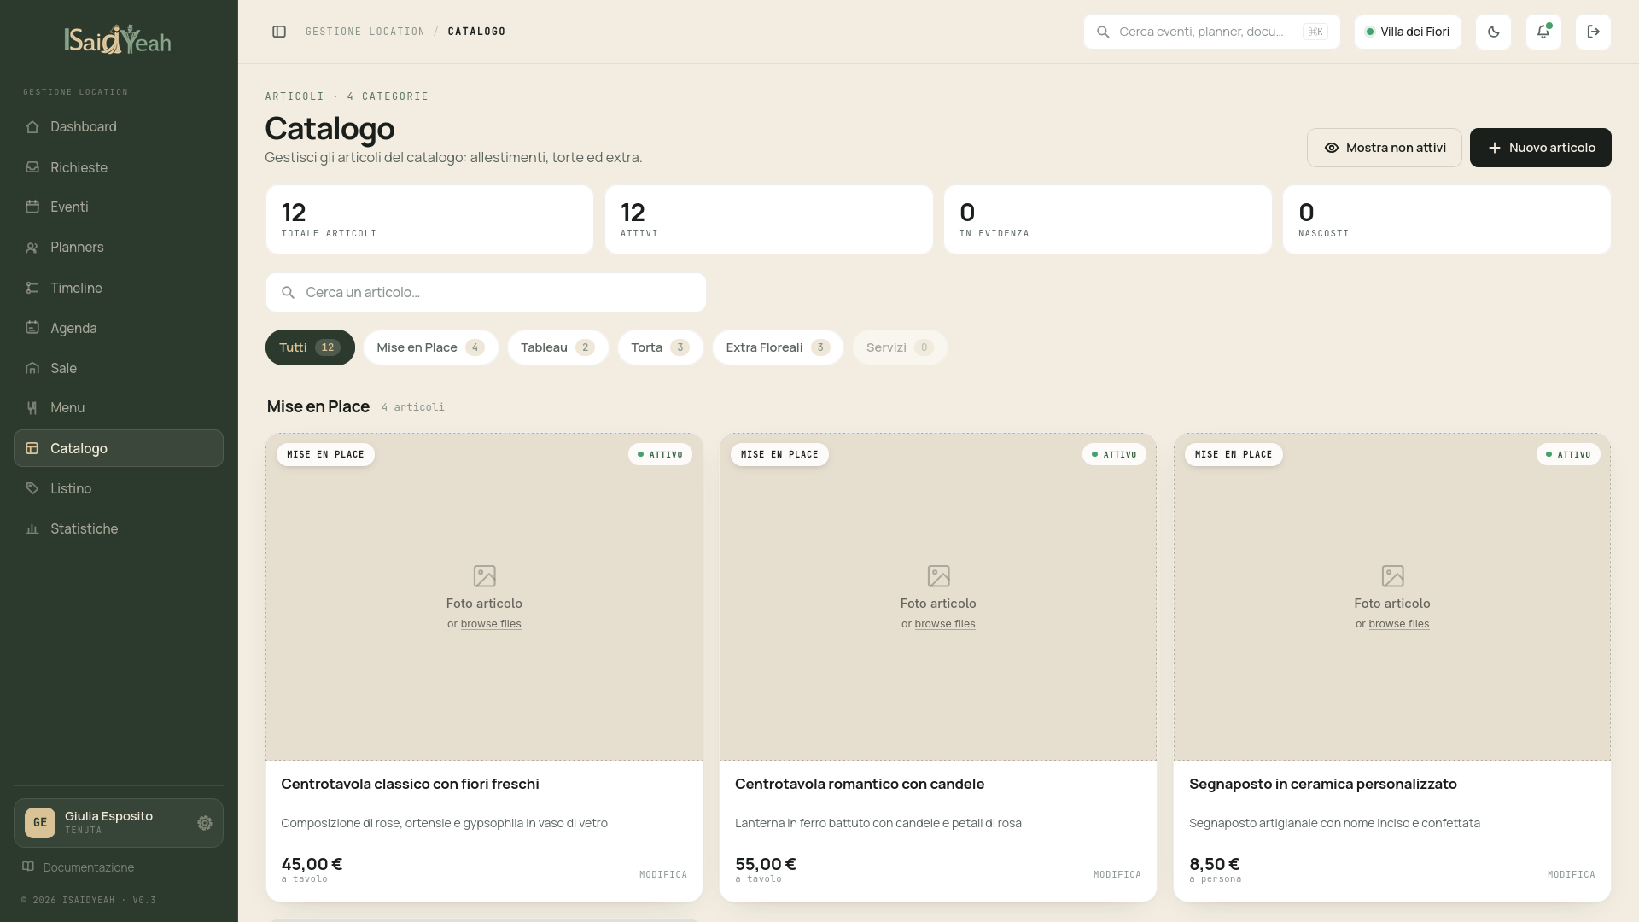Switch to dark mode moon icon
This screenshot has height=922, width=1639.
coord(1493,32)
